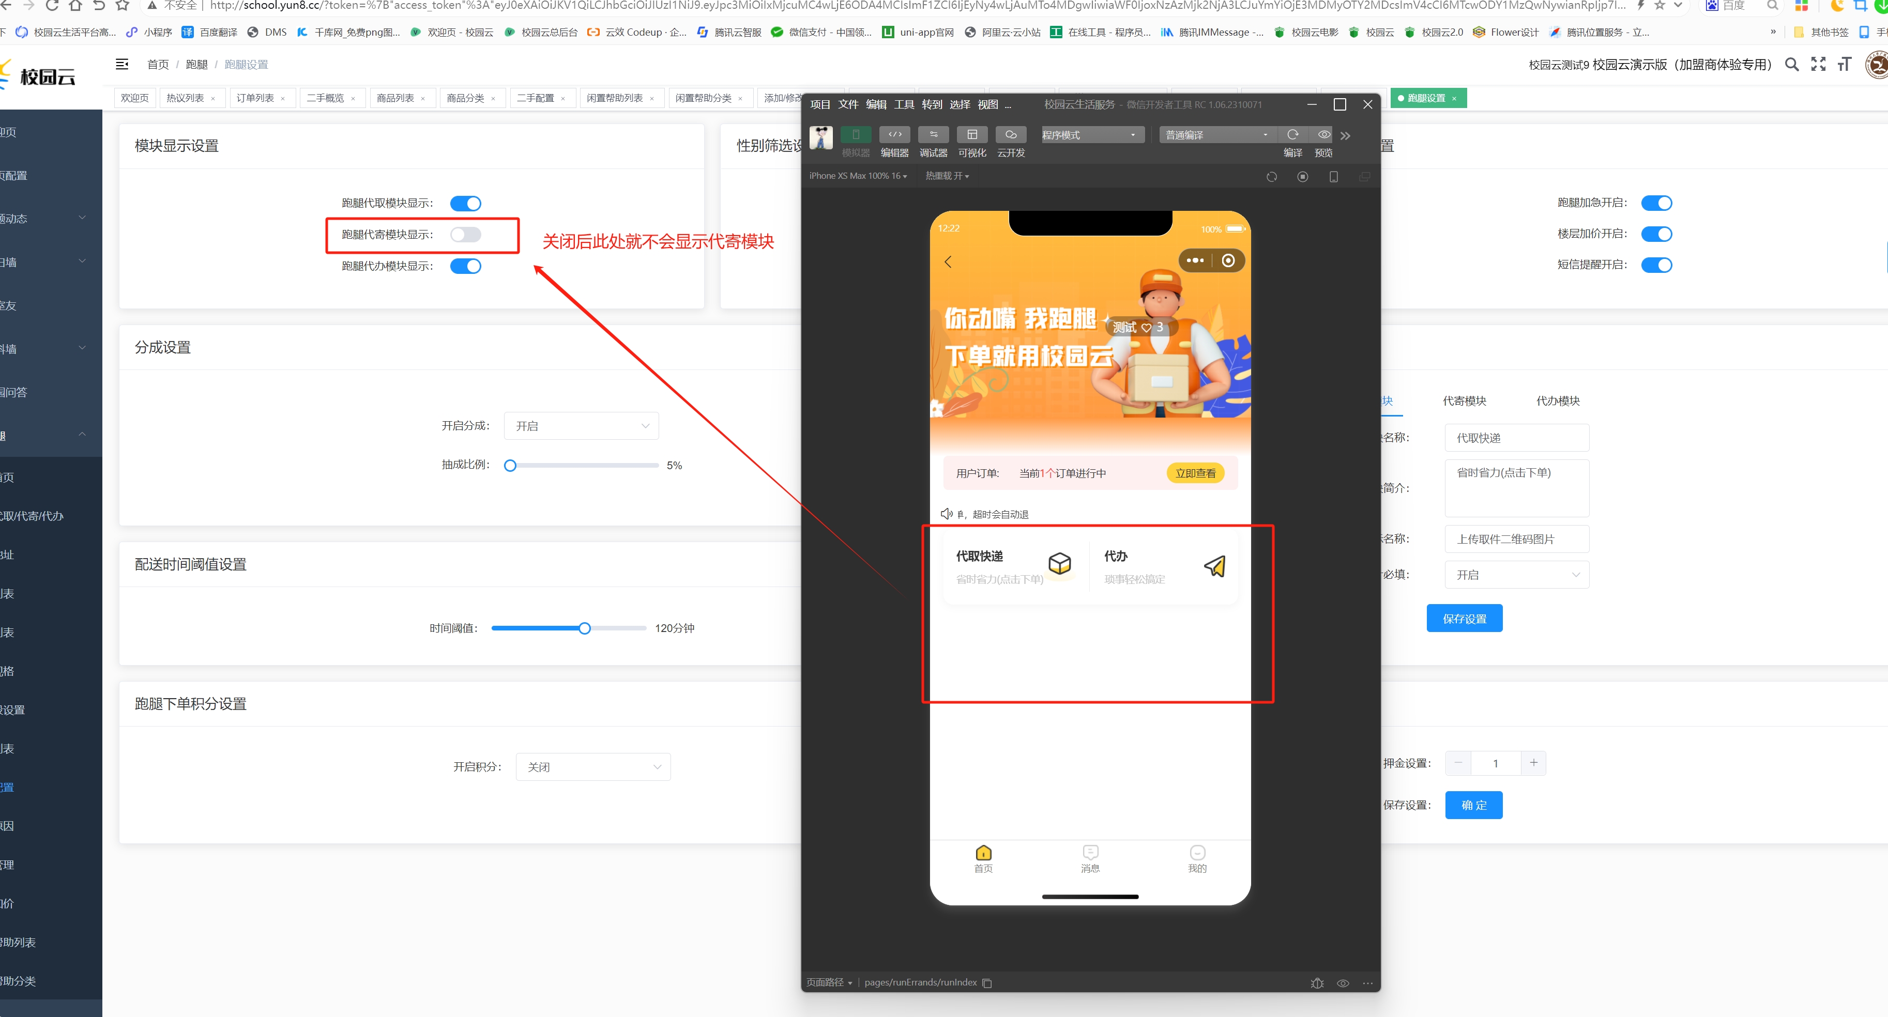The width and height of the screenshot is (1888, 1017).
Task: Enable the 跑腿代寄模块显示 switch
Action: (x=465, y=235)
